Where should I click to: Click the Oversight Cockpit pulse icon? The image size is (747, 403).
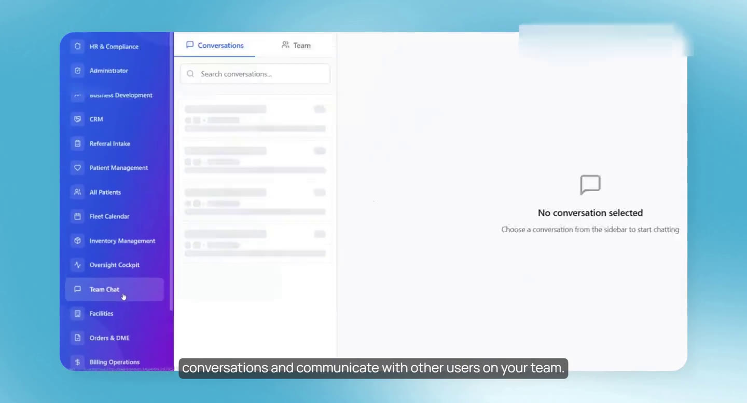click(78, 265)
